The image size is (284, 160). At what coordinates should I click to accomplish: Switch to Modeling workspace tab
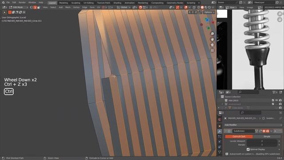pyautogui.click(x=63, y=3)
